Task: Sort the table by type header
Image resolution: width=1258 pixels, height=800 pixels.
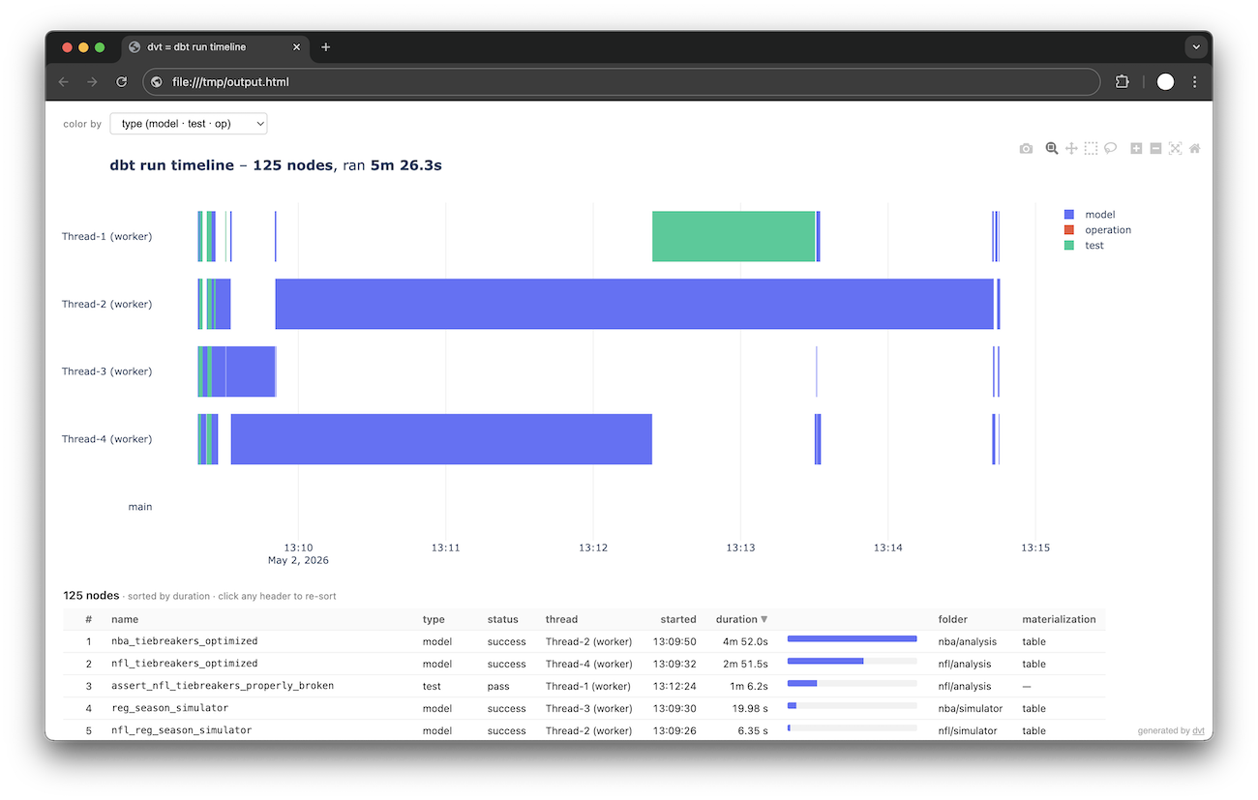Action: point(434,619)
